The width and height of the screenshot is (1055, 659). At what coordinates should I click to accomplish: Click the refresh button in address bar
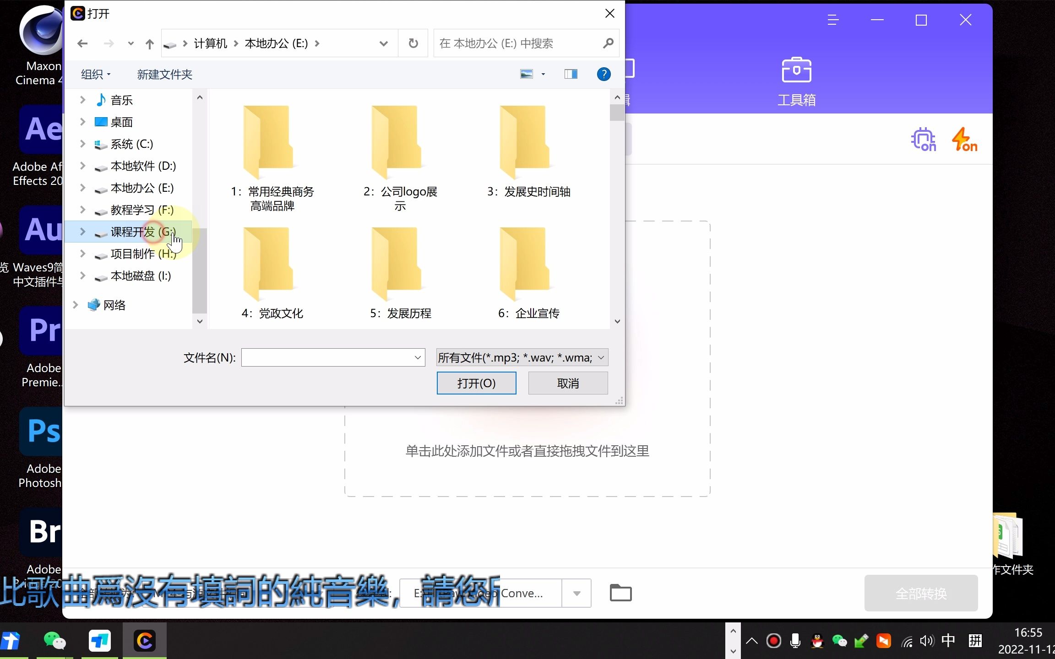[413, 43]
